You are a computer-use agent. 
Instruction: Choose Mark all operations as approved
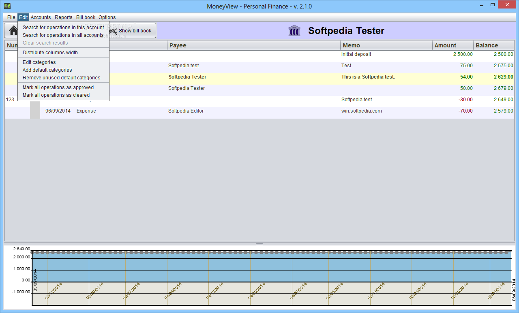point(63,87)
